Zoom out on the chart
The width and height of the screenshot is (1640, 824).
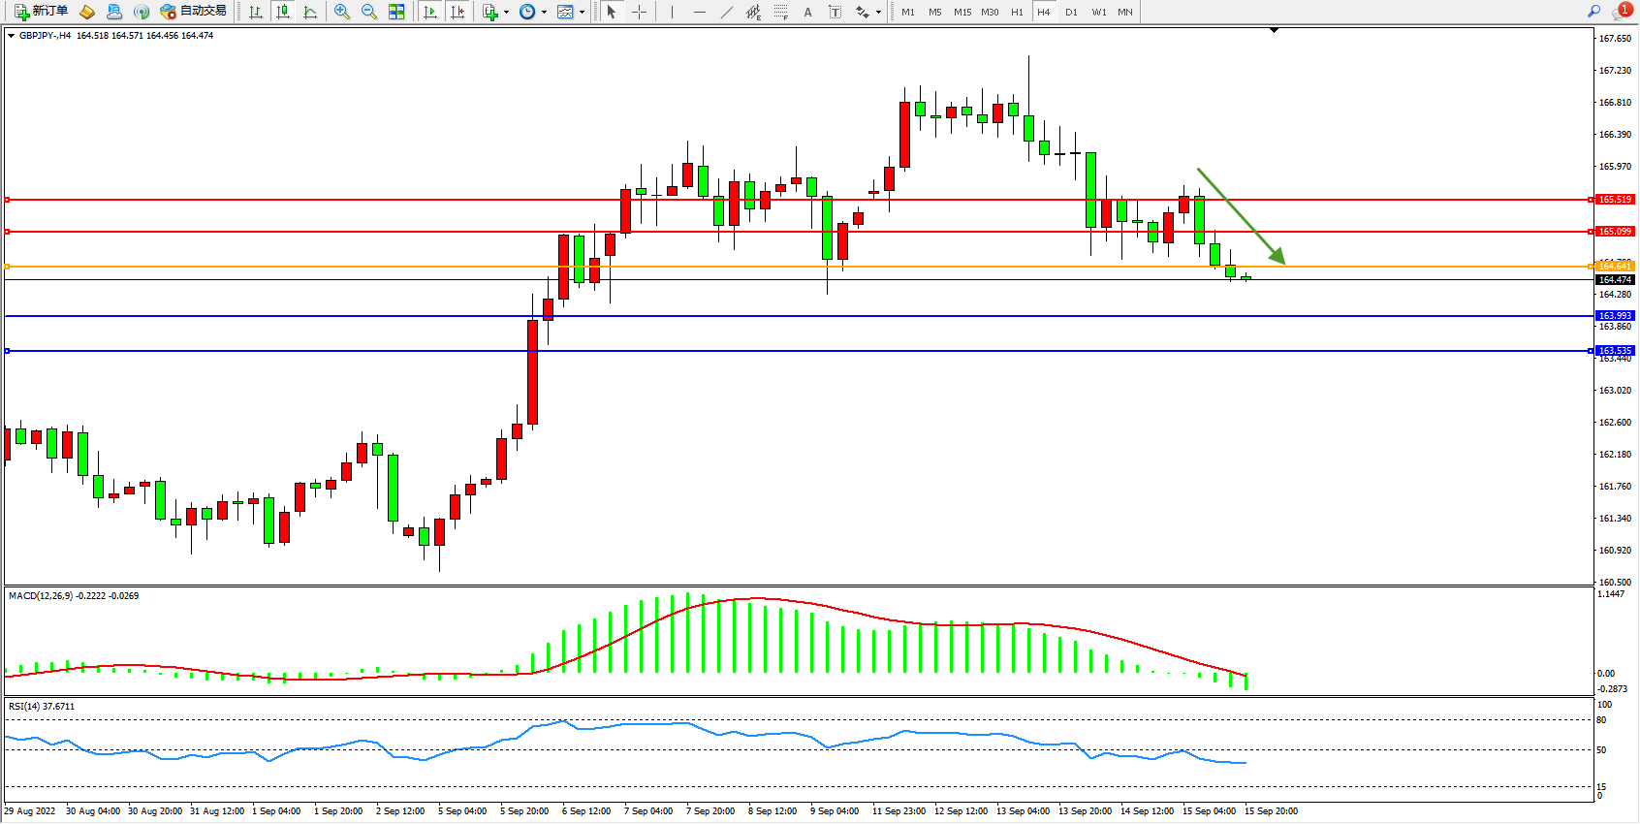(x=369, y=12)
